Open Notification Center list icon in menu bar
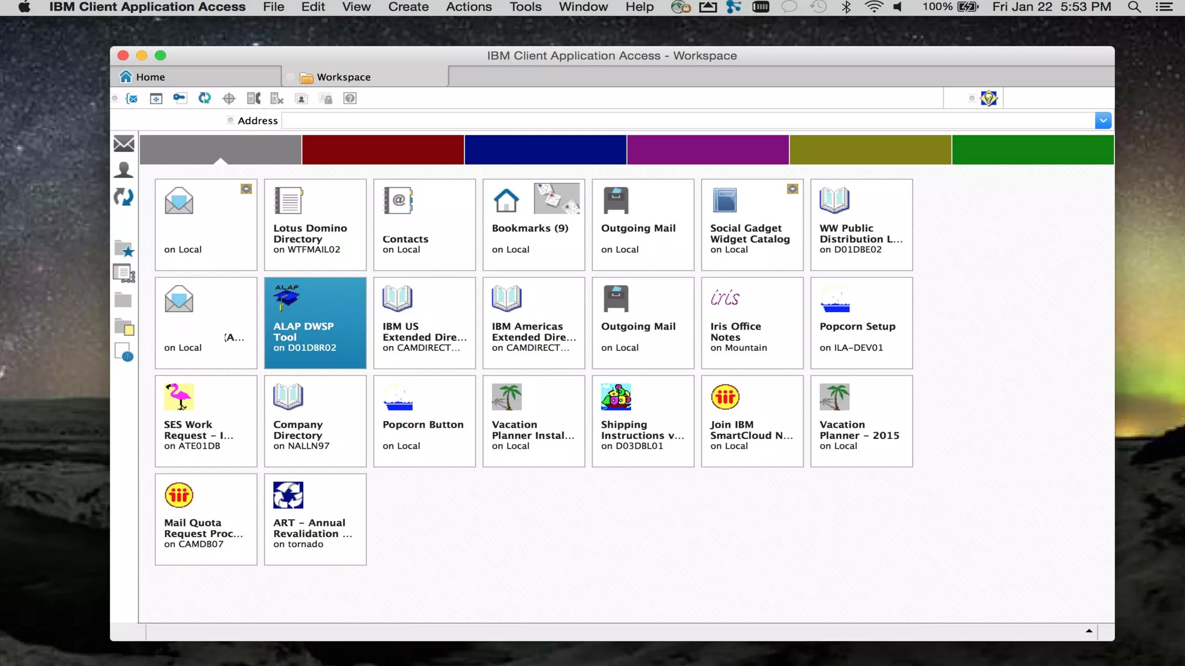Image resolution: width=1185 pixels, height=666 pixels. pos(1164,7)
